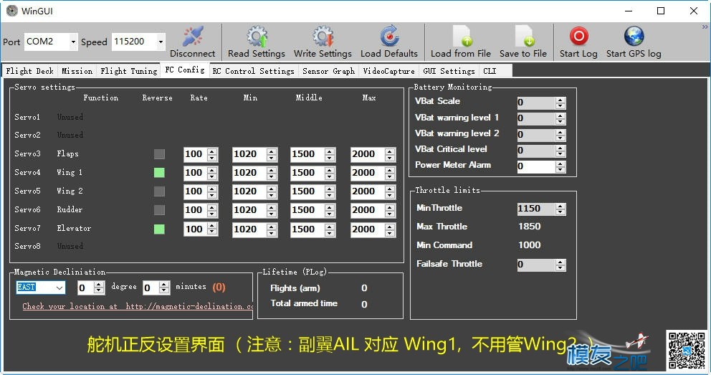Click VBat warning level 1 spinner
This screenshot has width=711, height=375.
(x=560, y=119)
